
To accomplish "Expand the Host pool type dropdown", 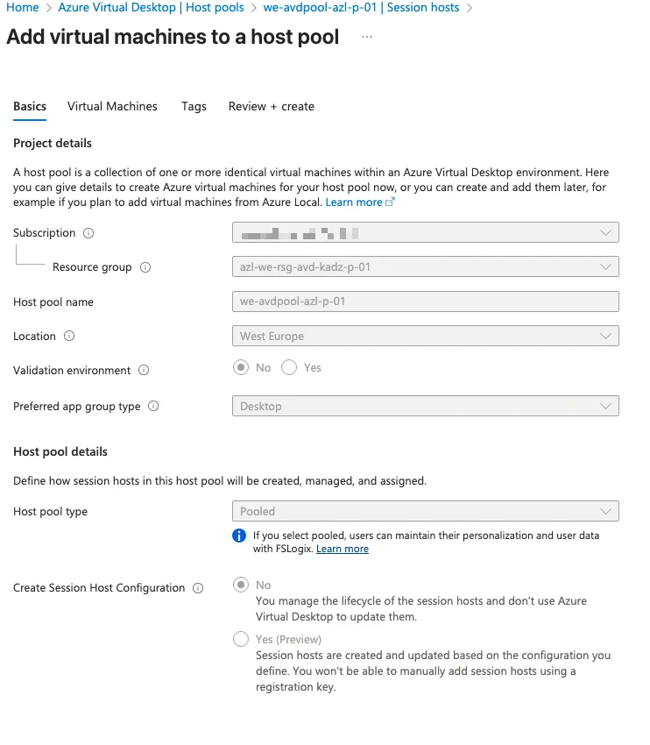I will pos(426,511).
